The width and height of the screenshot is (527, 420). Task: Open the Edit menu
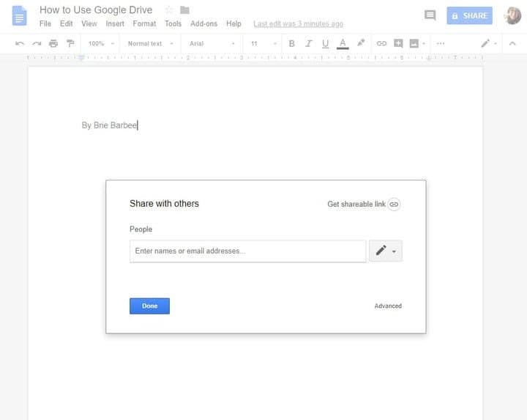(x=66, y=24)
